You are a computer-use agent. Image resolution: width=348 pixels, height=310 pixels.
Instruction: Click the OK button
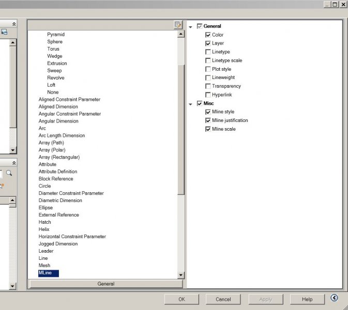tap(181, 299)
